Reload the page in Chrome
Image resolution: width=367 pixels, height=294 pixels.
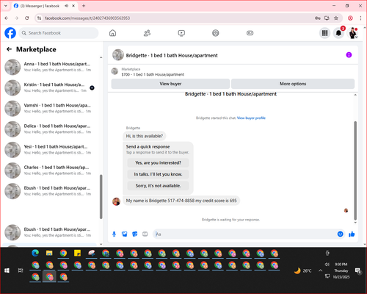tap(27, 18)
